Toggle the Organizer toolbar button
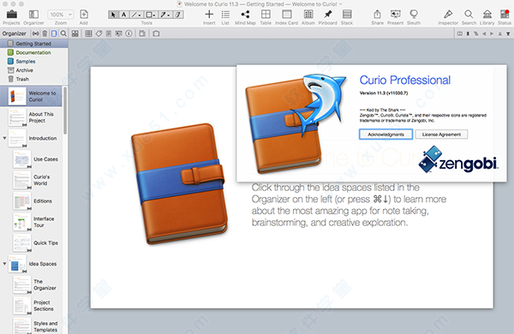This screenshot has height=334, width=514. pyautogui.click(x=33, y=17)
